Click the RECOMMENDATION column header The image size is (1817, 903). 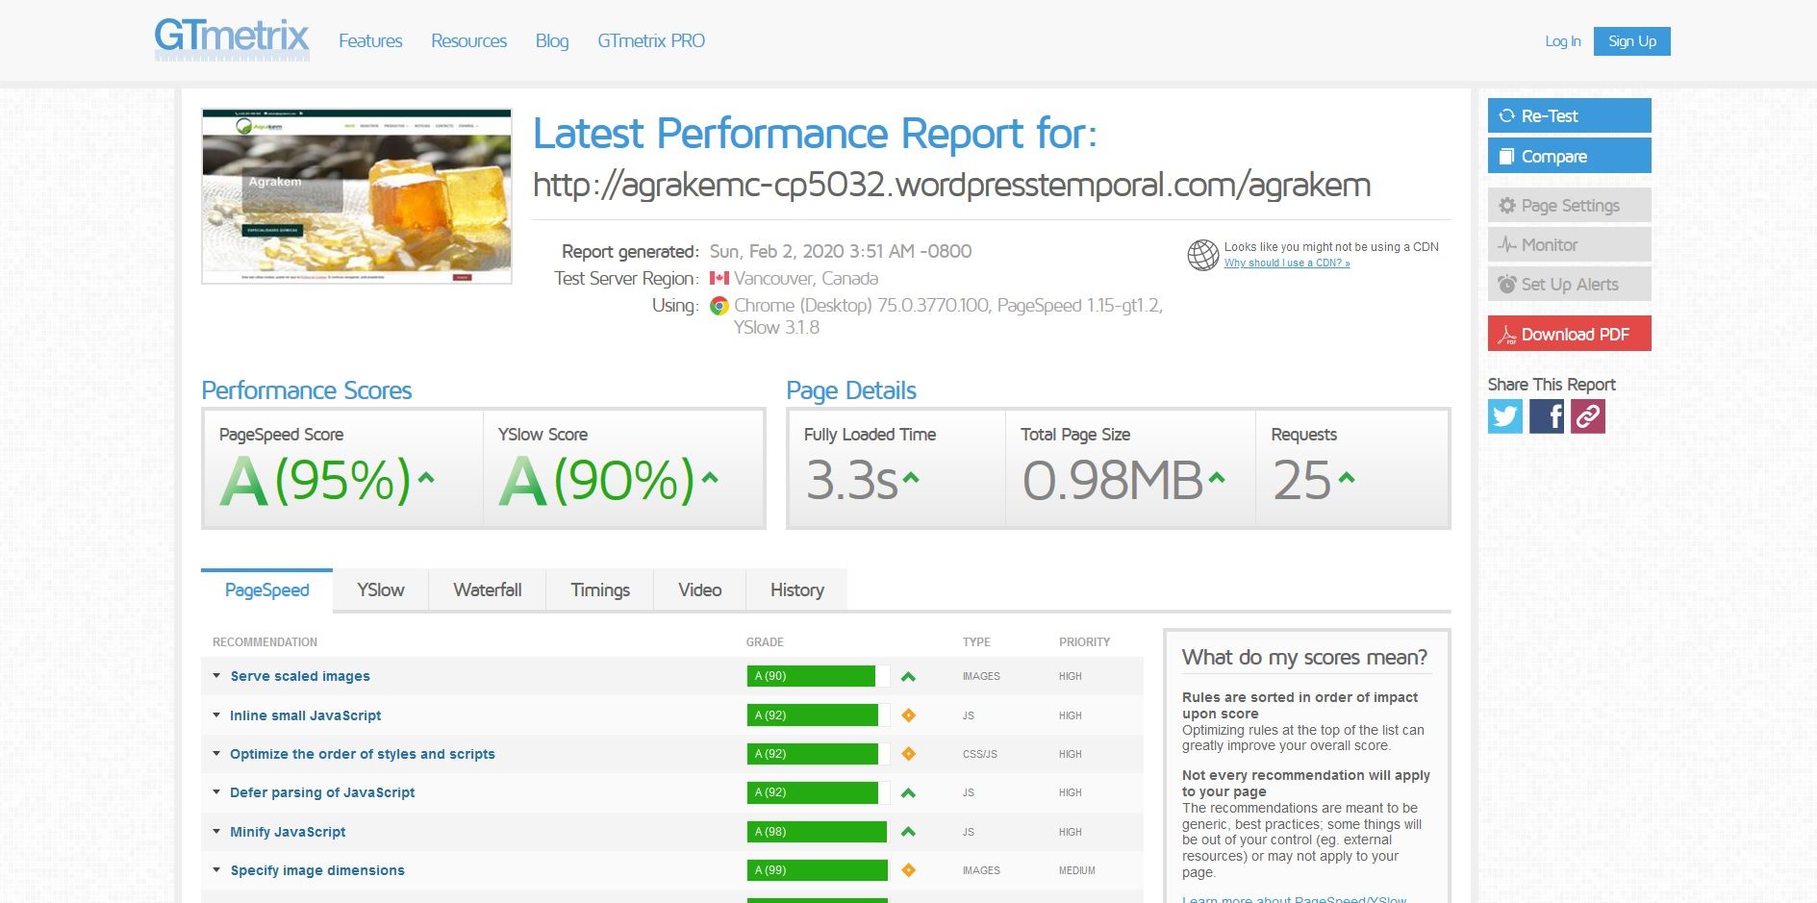tap(265, 642)
